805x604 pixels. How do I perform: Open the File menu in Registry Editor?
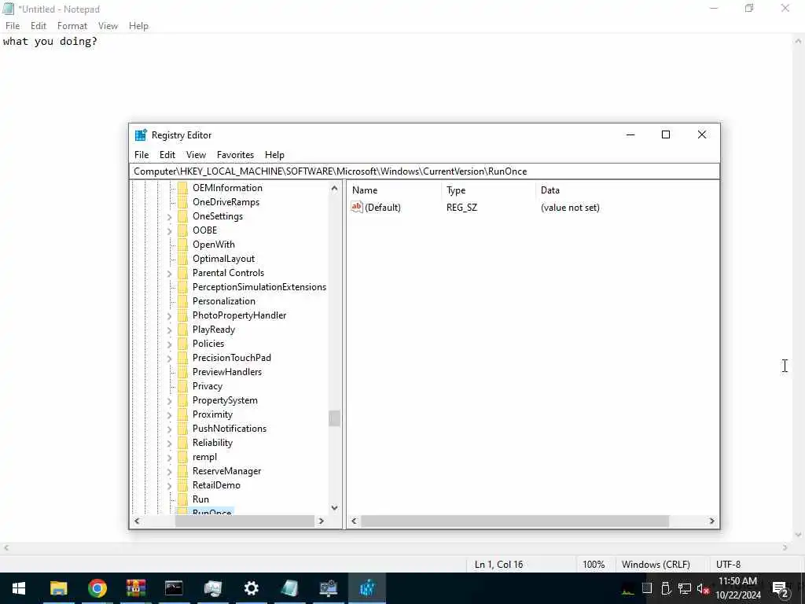(x=142, y=155)
